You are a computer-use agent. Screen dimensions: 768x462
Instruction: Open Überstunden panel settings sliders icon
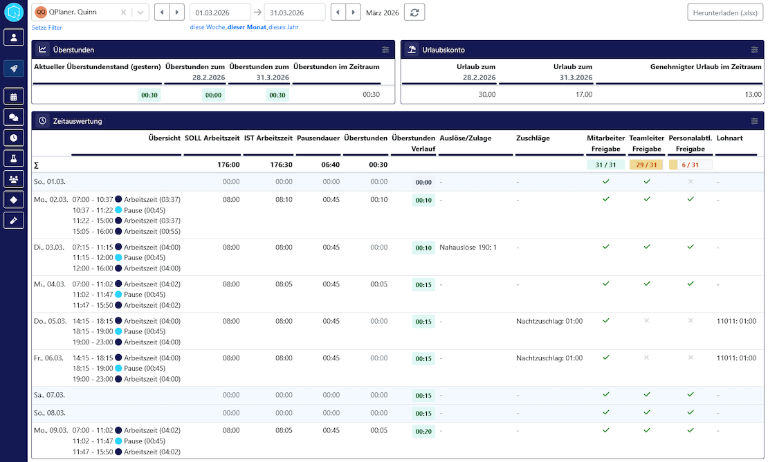click(385, 49)
